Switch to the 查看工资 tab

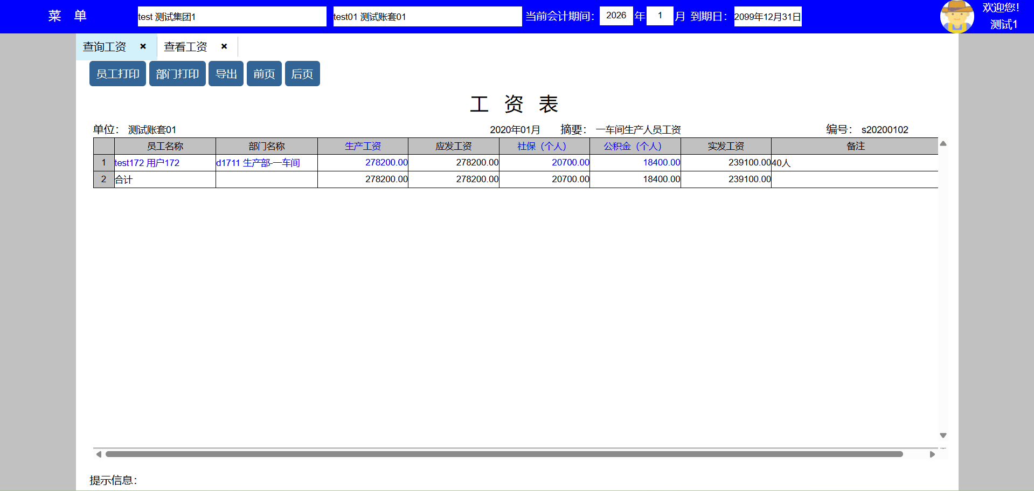click(185, 47)
